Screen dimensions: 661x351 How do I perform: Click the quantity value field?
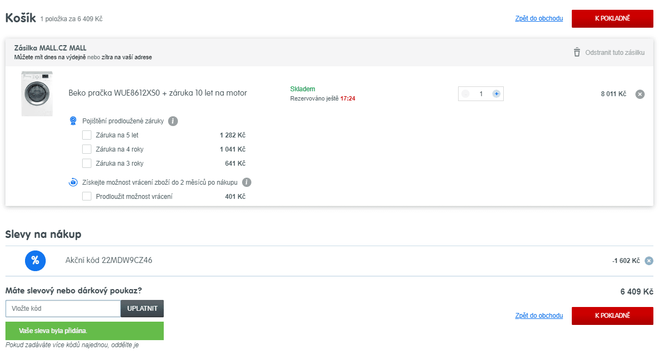pos(481,94)
